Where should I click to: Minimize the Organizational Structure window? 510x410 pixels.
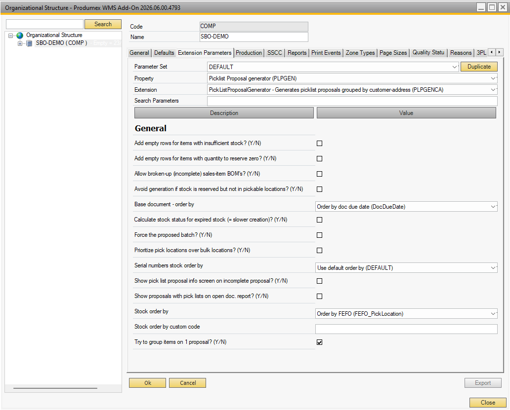(x=481, y=7)
